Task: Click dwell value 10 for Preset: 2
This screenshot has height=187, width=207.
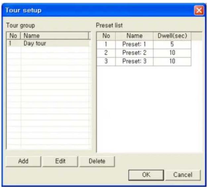Action: coord(172,53)
